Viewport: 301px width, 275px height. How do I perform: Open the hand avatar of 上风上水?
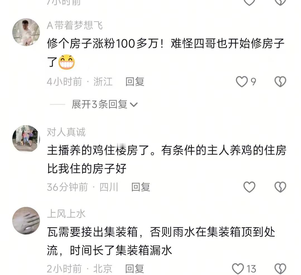click(x=26, y=221)
